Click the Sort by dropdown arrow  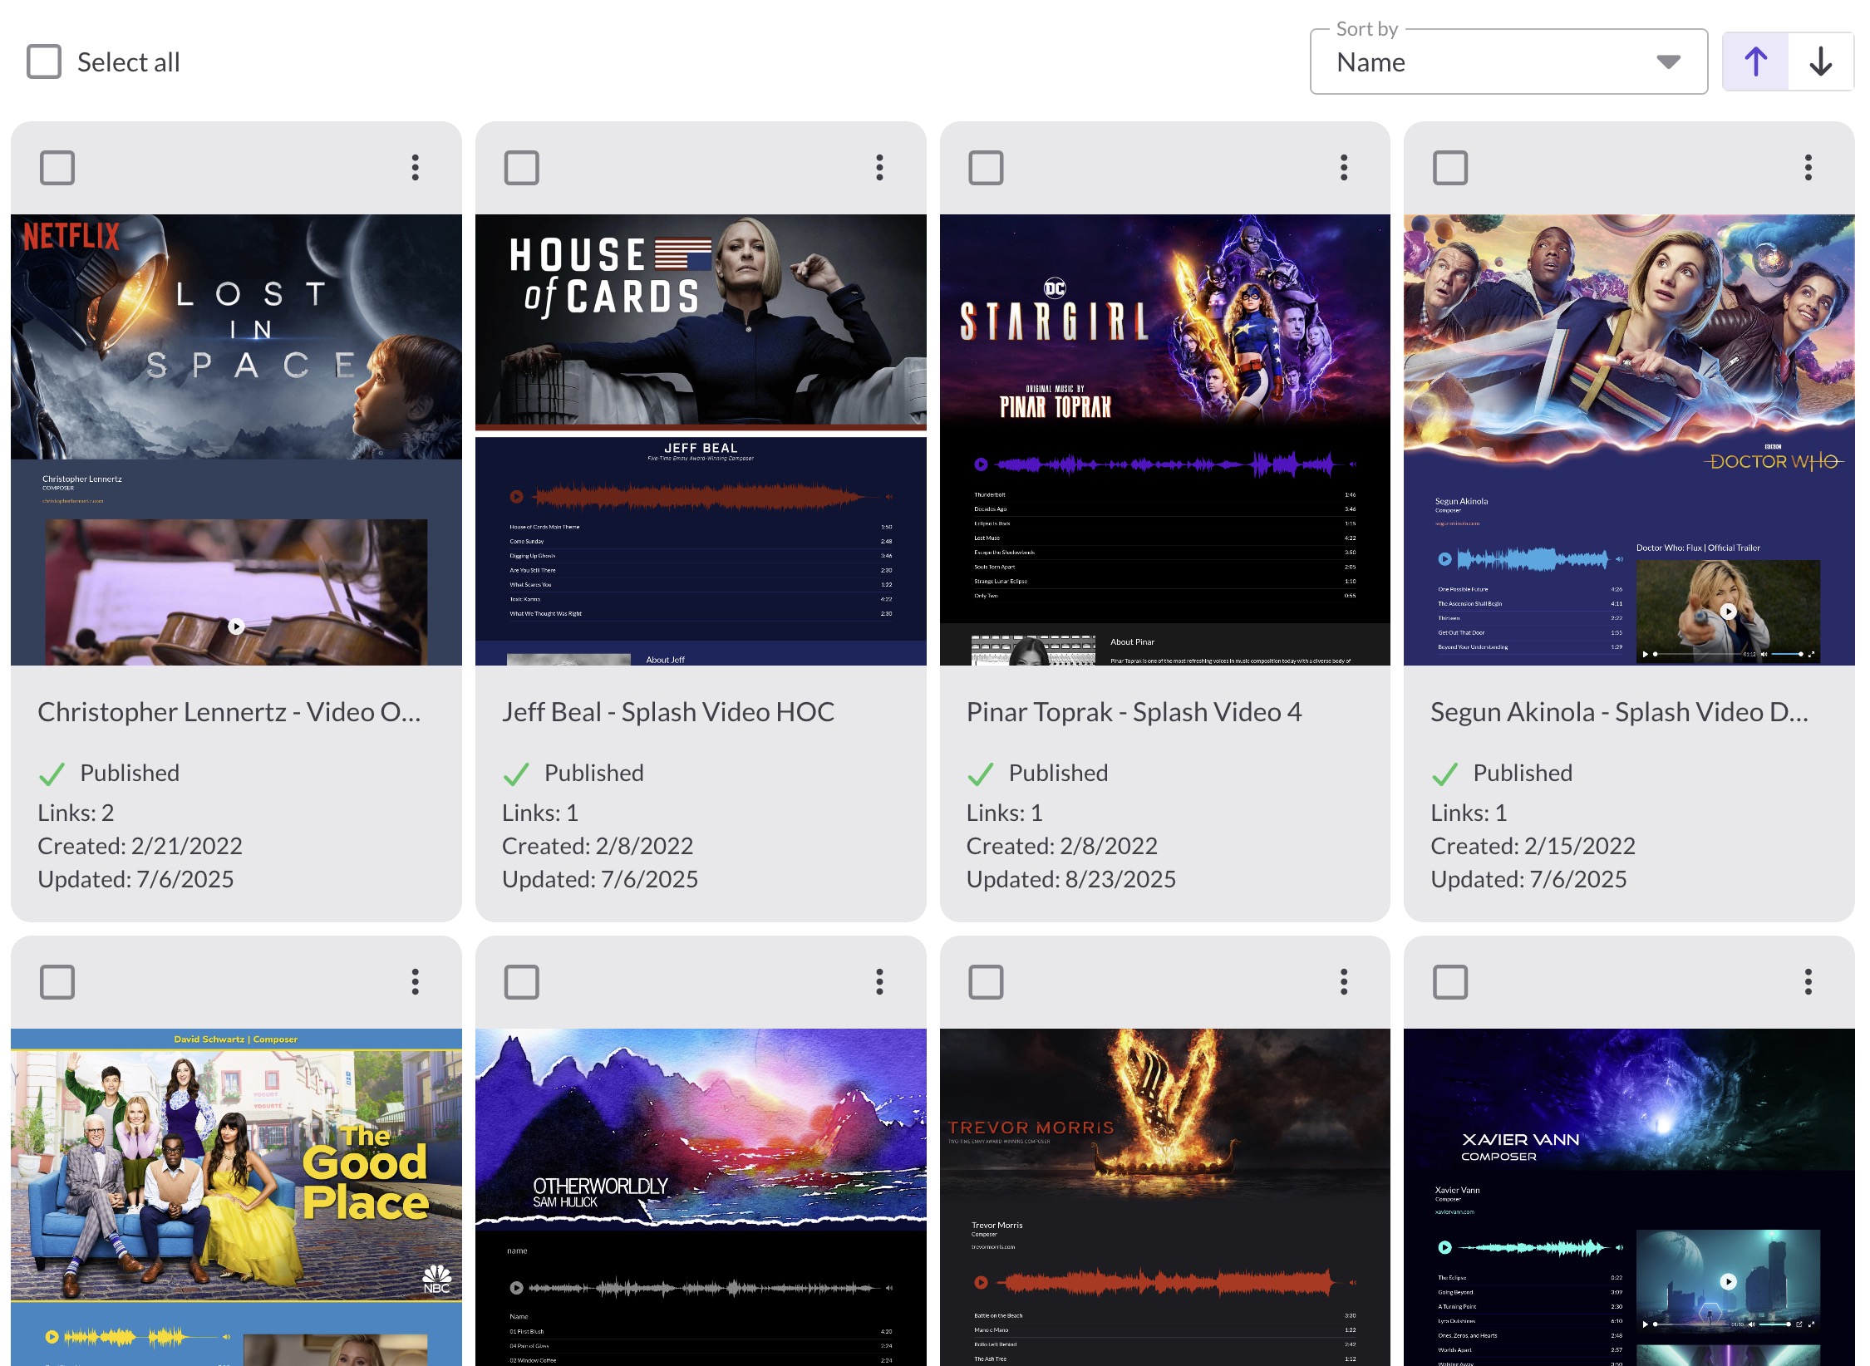1668,62
